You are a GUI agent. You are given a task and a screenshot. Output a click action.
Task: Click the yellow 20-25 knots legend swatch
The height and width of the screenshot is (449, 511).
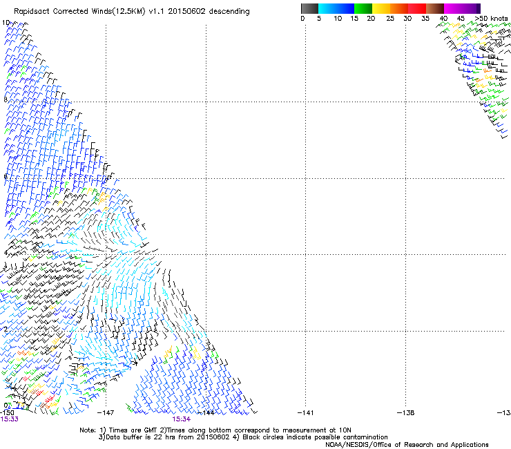tap(381, 8)
